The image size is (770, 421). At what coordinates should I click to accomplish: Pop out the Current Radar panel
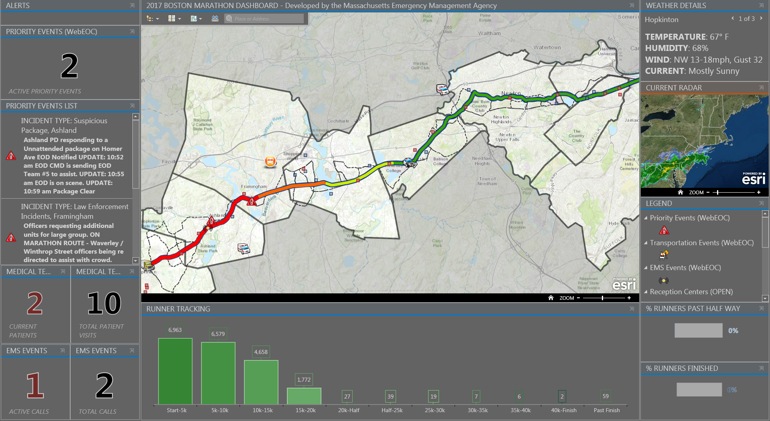coord(761,87)
